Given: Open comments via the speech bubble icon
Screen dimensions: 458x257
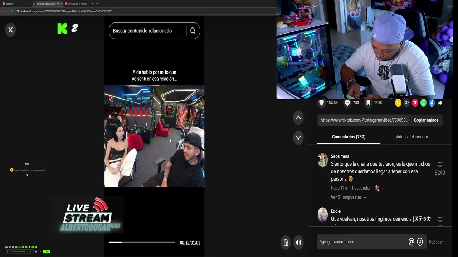Looking at the screenshot, I should (347, 103).
